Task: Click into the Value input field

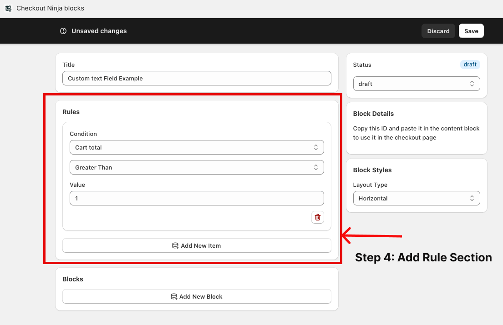Action: pyautogui.click(x=197, y=198)
